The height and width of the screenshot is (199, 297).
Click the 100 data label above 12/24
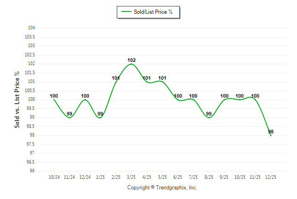(85, 96)
